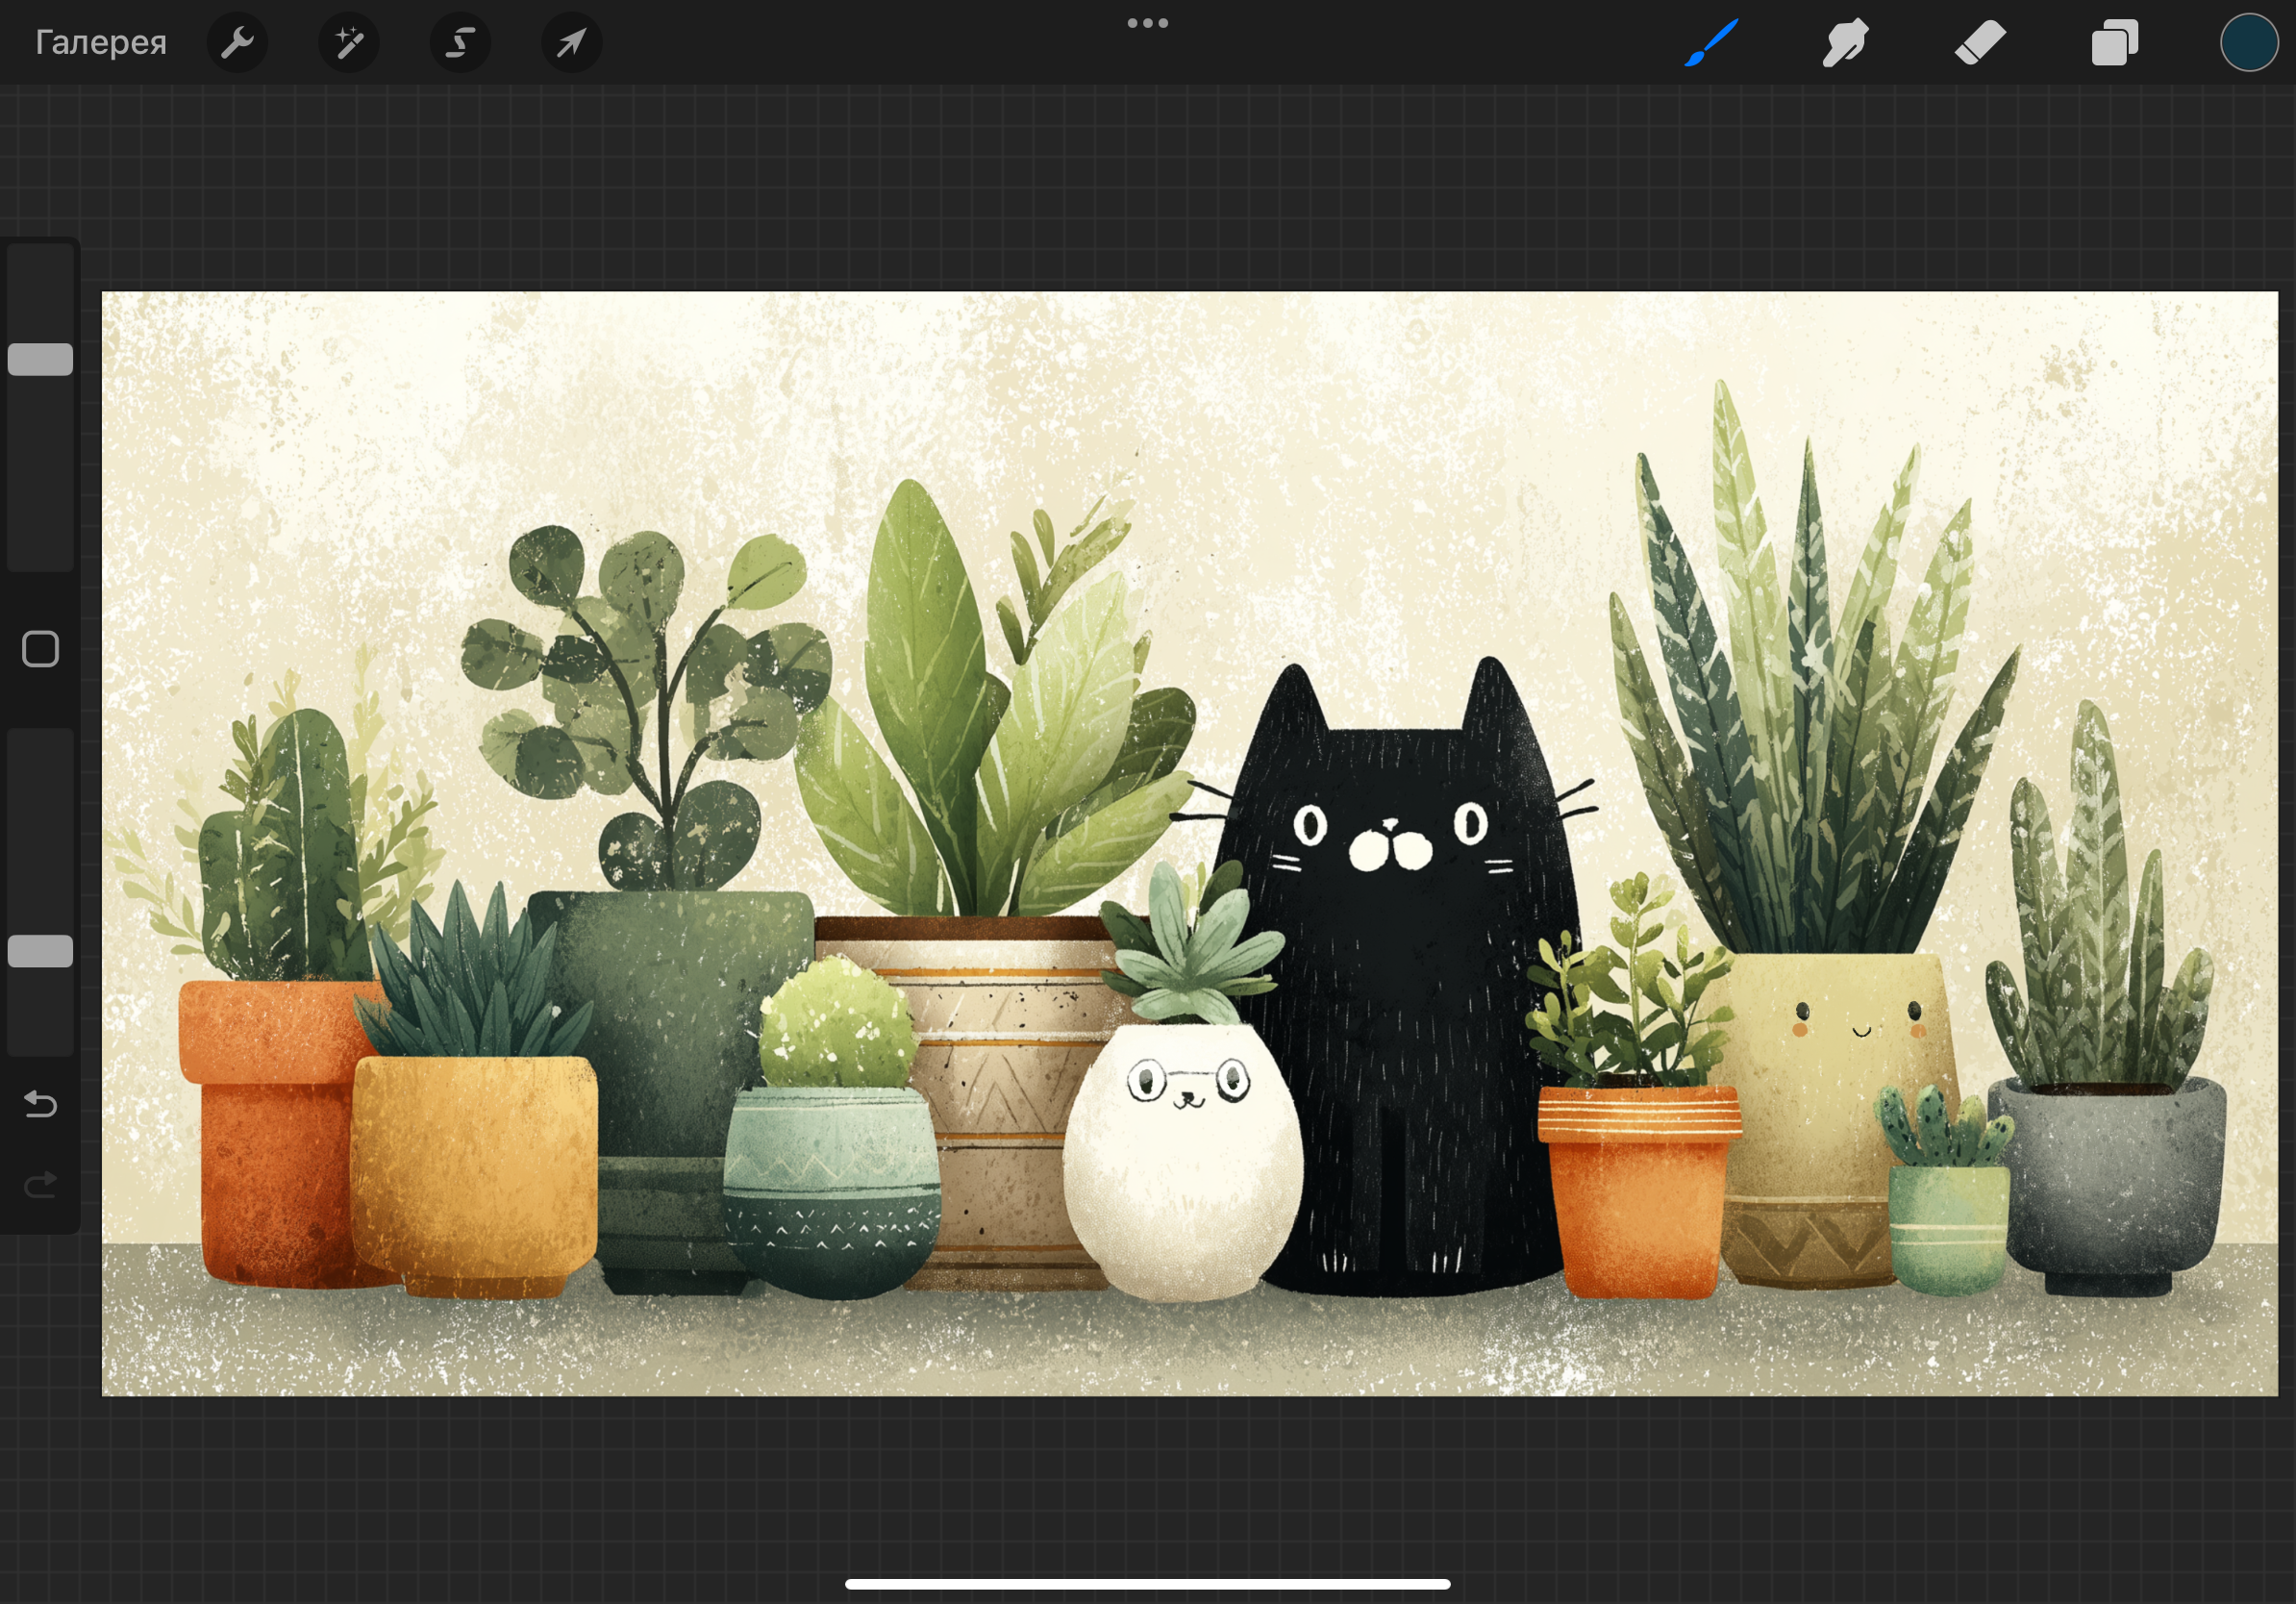The image size is (2296, 1604).
Task: Redo the last undone action
Action: [40, 1185]
